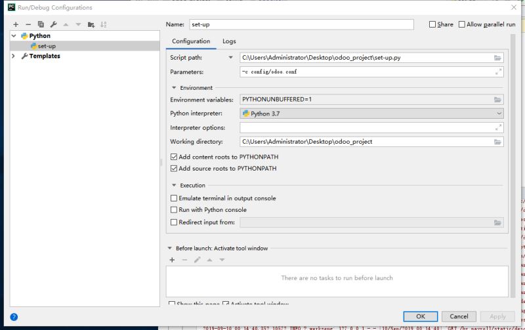Click the Apply button
525x330 pixels.
(497, 317)
